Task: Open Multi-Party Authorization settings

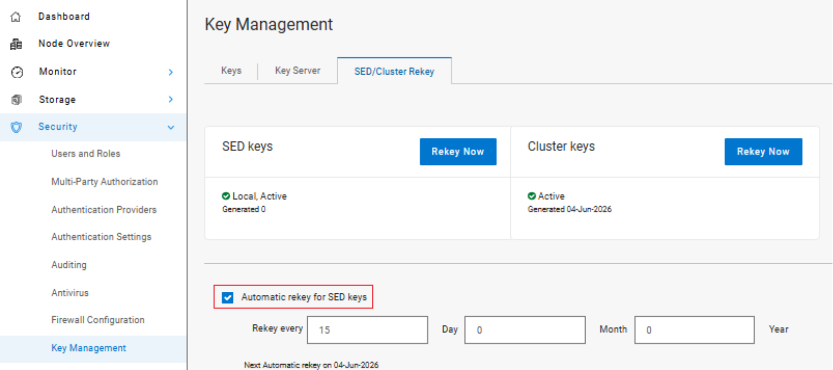Action: tap(104, 181)
